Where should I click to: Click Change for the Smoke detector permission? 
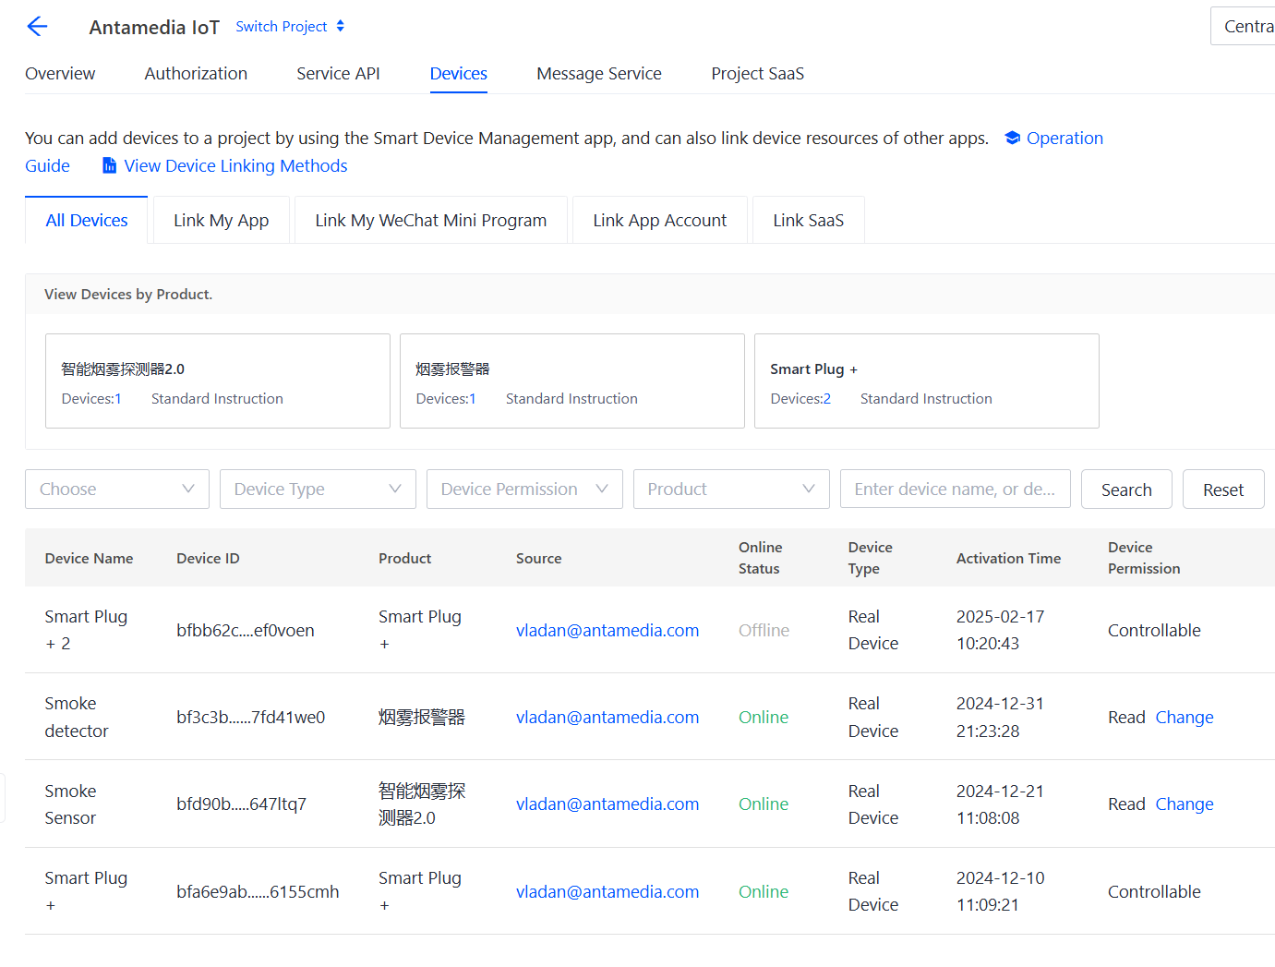click(1185, 718)
